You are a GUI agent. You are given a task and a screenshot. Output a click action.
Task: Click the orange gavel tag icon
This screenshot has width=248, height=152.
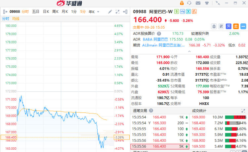point(194,12)
